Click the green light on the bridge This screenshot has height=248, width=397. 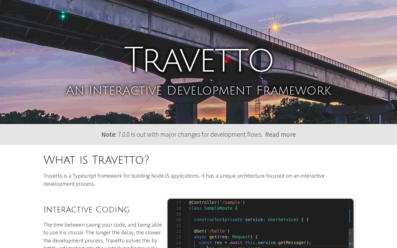coord(63,15)
